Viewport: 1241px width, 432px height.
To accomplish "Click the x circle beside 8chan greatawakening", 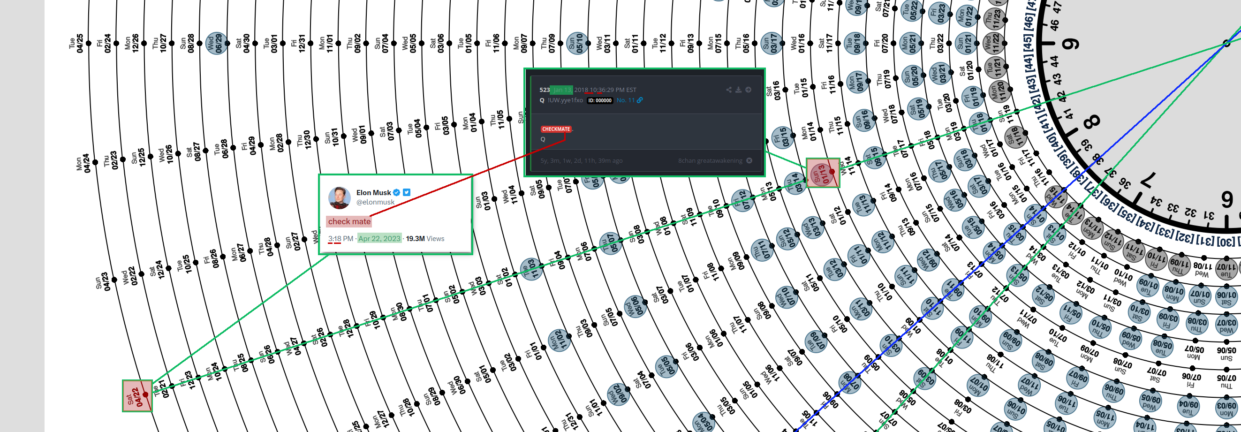I will 749,160.
